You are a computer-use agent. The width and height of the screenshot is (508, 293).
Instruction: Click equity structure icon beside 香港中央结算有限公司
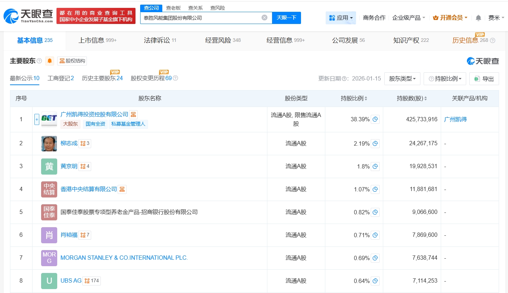[122, 189]
